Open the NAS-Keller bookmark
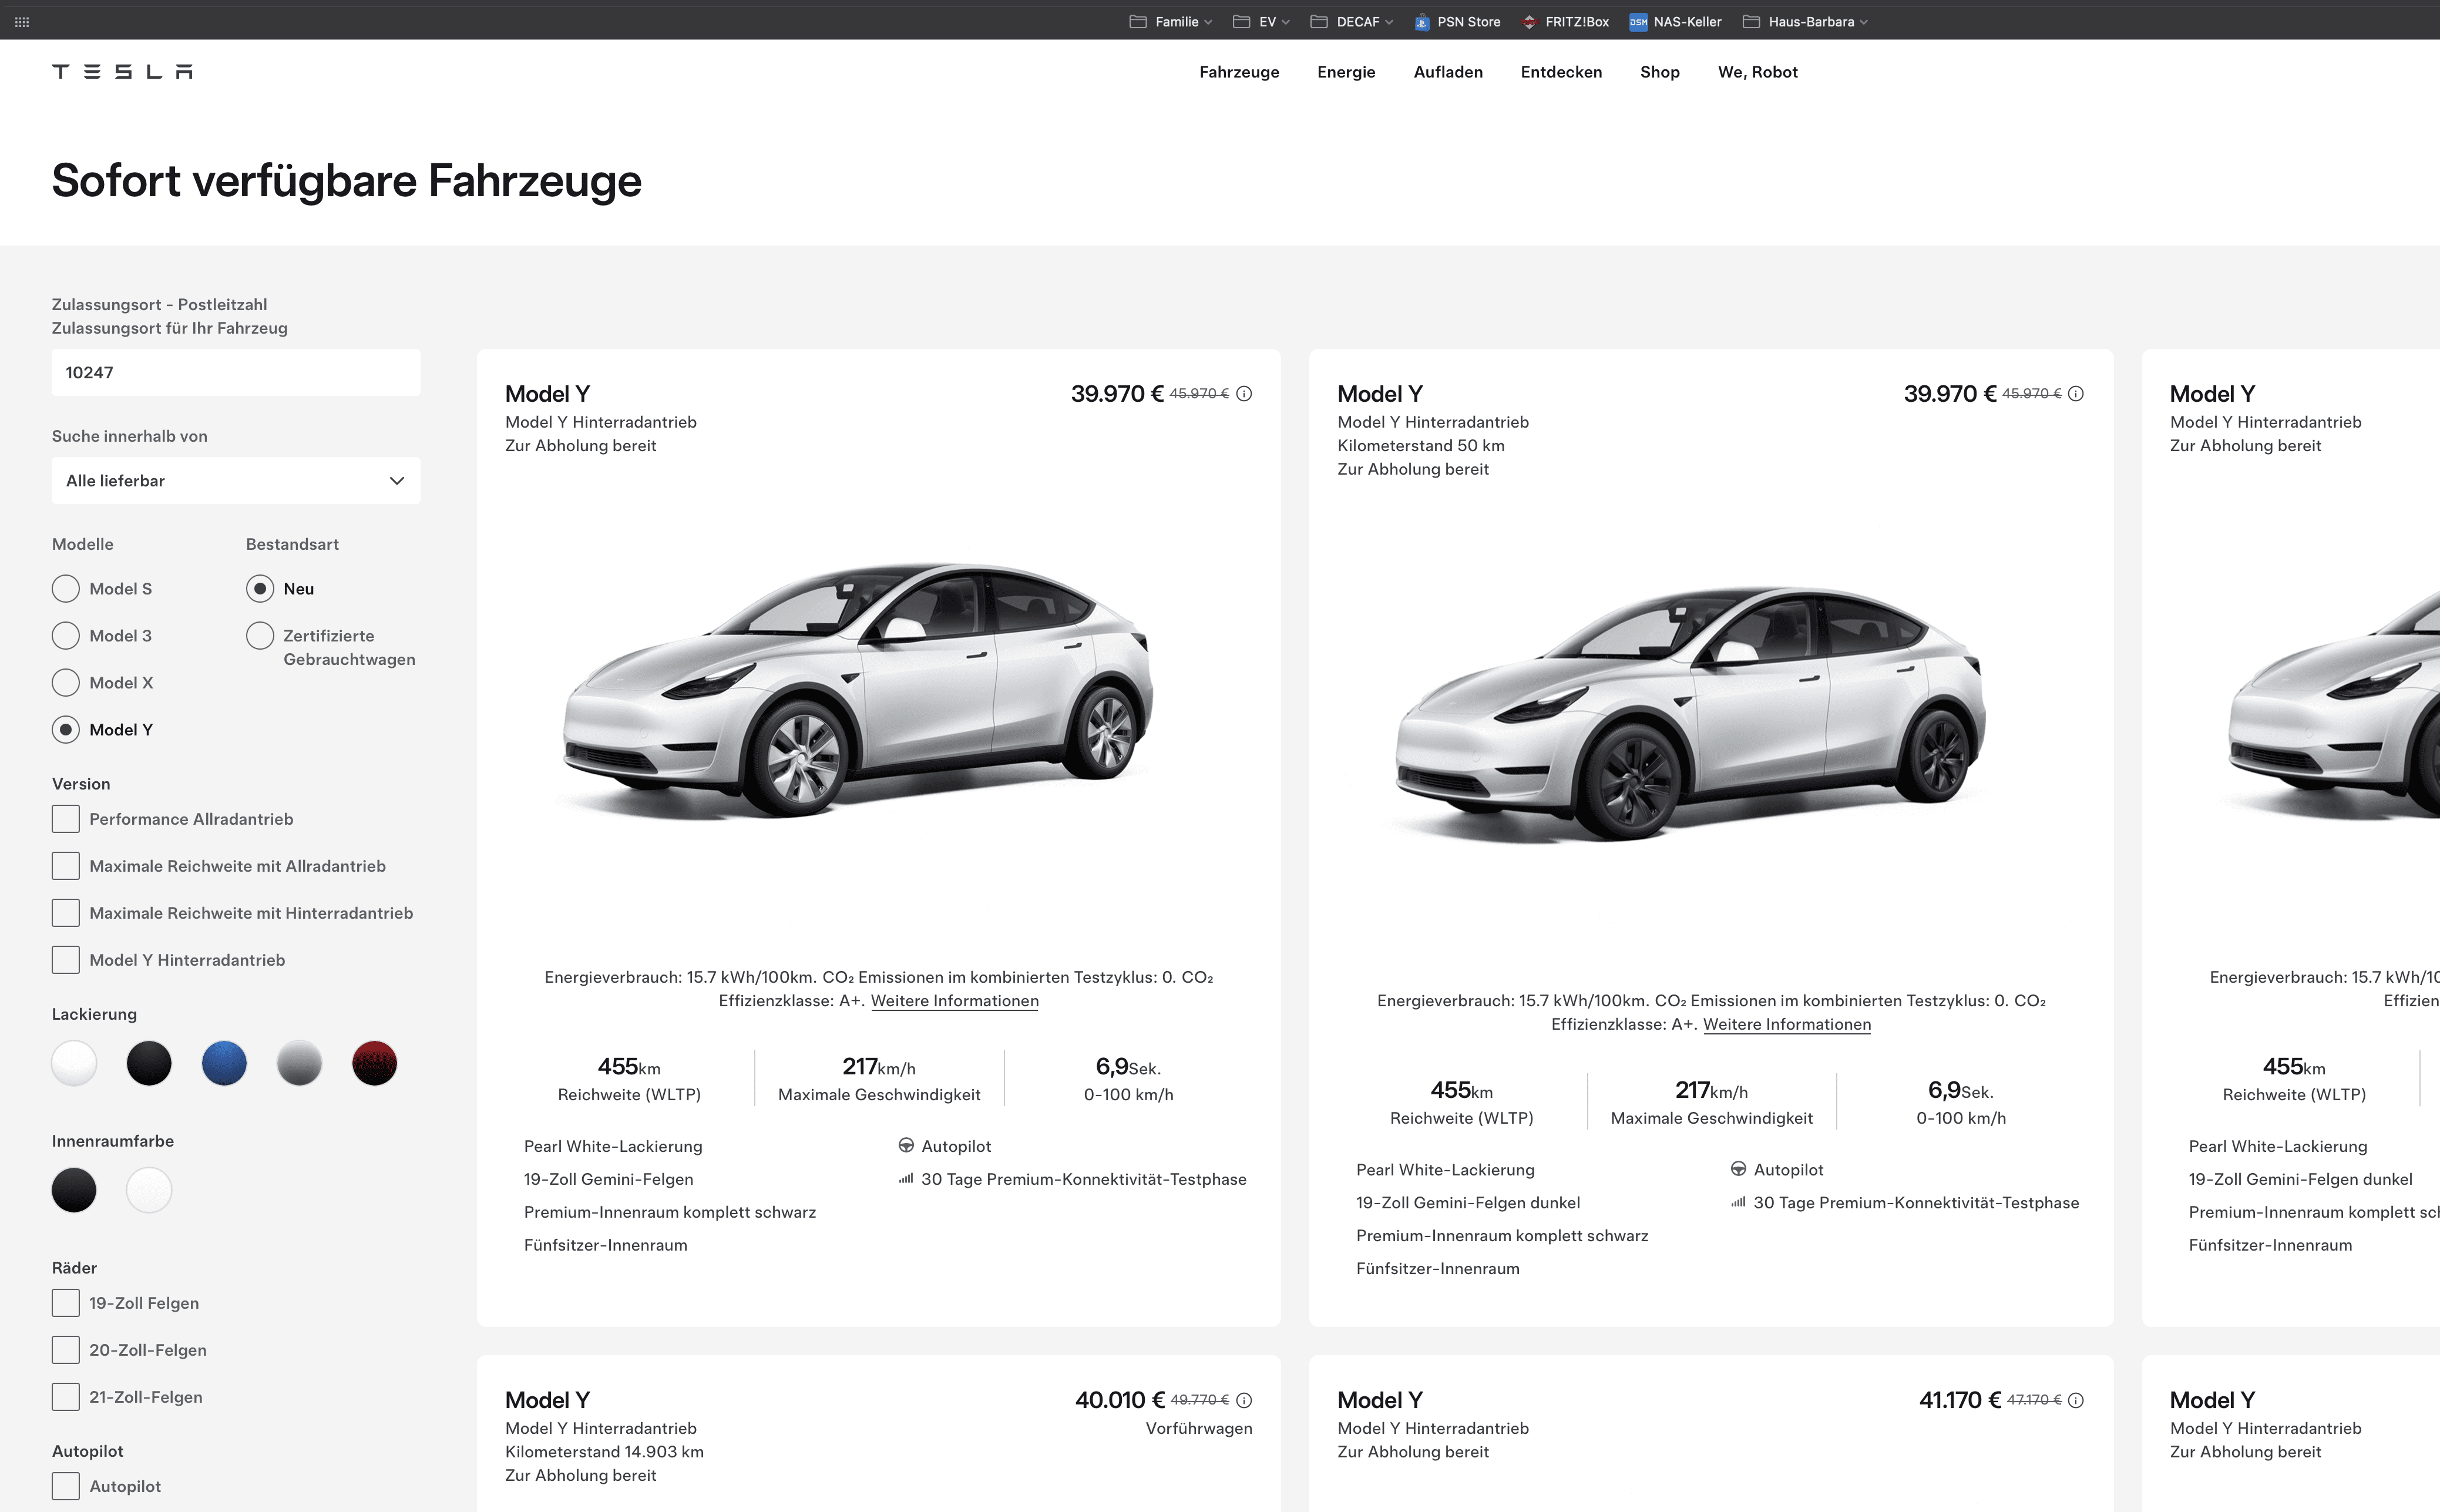The width and height of the screenshot is (2440, 1512). 1675,21
